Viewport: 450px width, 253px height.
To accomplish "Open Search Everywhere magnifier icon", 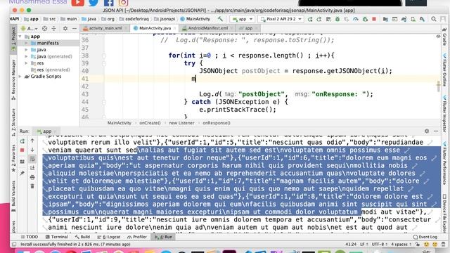I will pyautogui.click(x=434, y=19).
